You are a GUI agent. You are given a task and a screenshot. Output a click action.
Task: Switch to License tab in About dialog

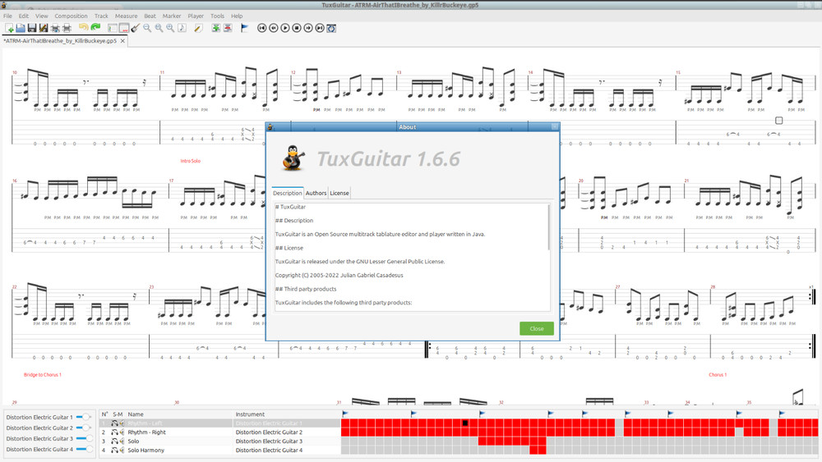(339, 193)
